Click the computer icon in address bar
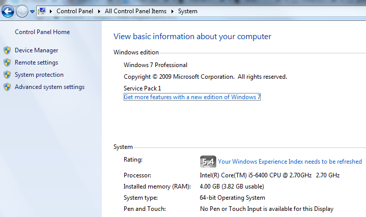The image size is (366, 217). coord(42,11)
